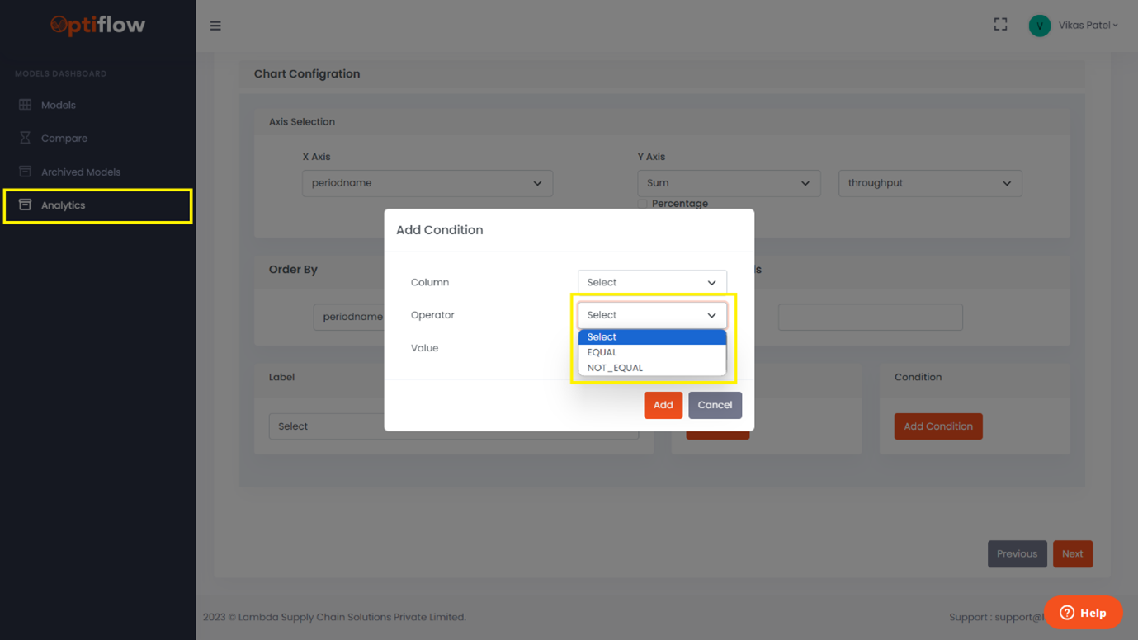Image resolution: width=1138 pixels, height=640 pixels.
Task: Select EQUAL from the Operator list
Action: click(602, 352)
